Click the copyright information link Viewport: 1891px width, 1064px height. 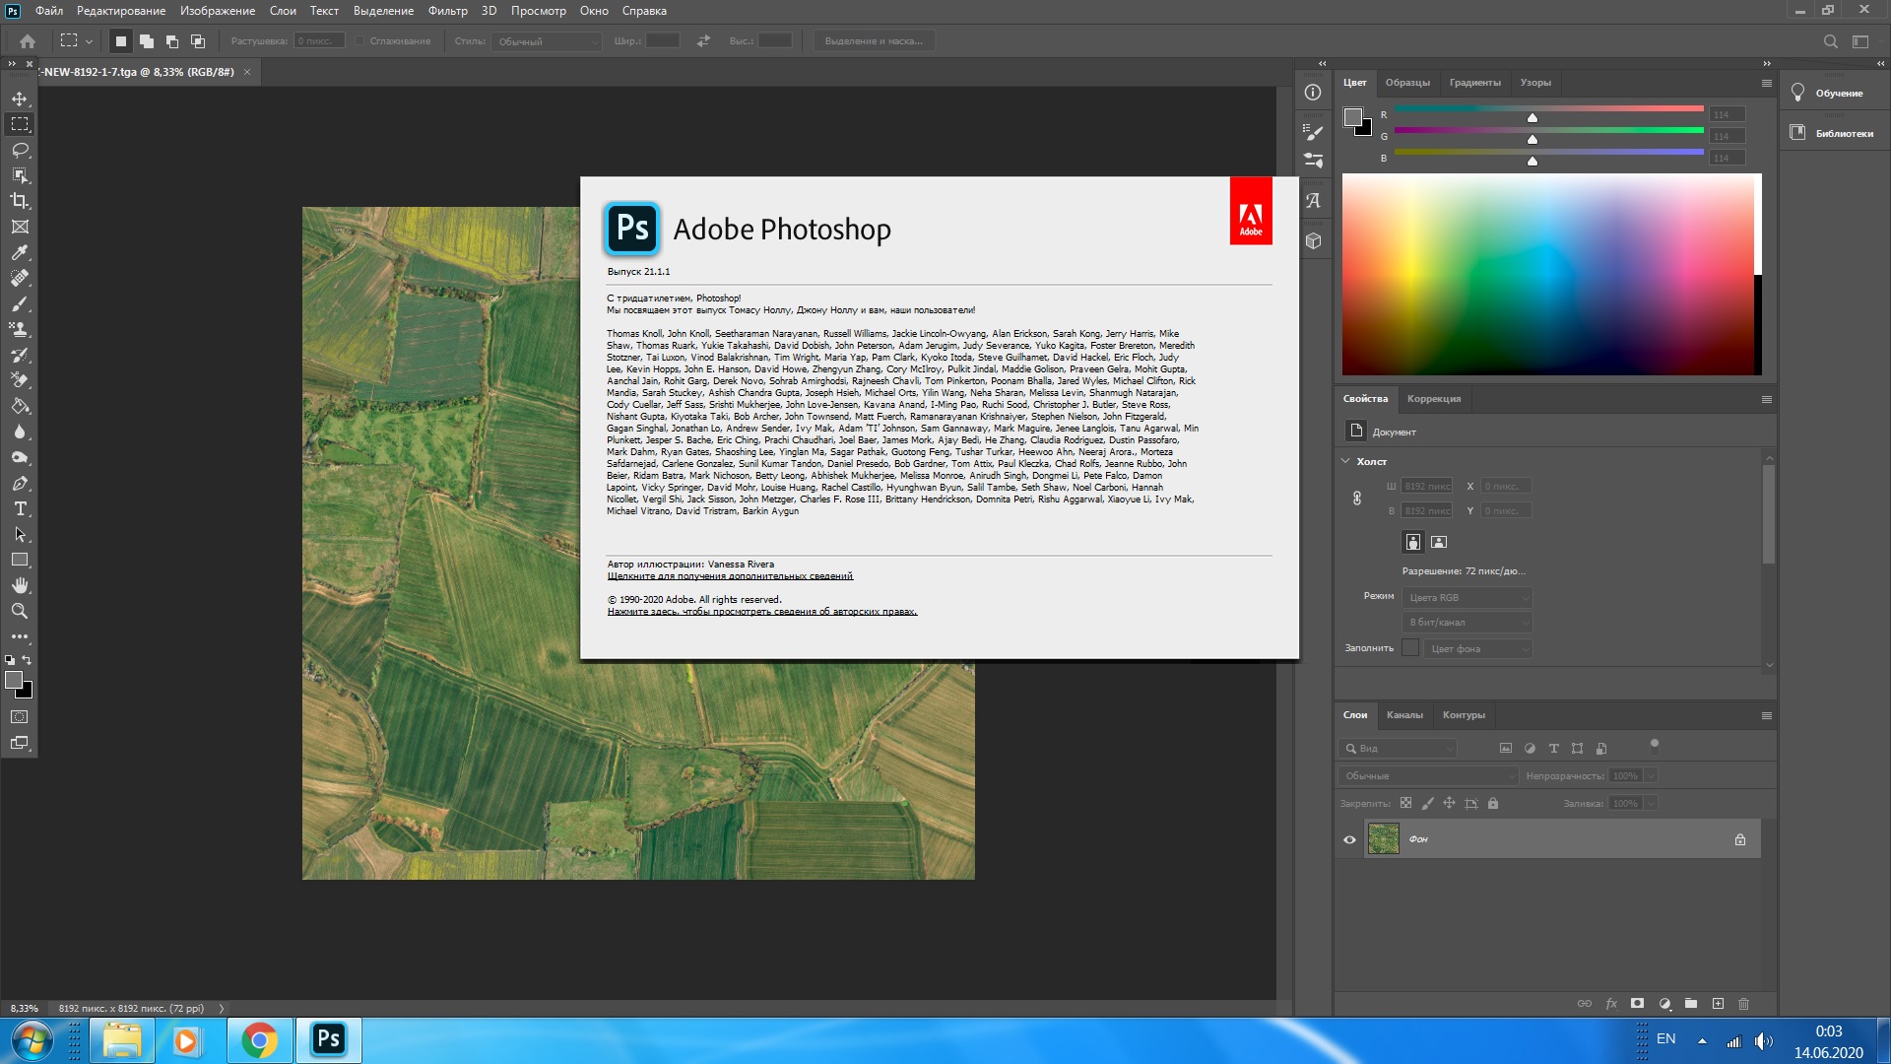[x=761, y=612]
